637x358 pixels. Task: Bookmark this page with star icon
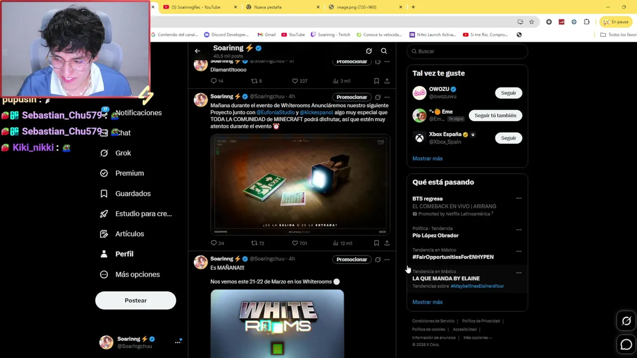(x=531, y=22)
